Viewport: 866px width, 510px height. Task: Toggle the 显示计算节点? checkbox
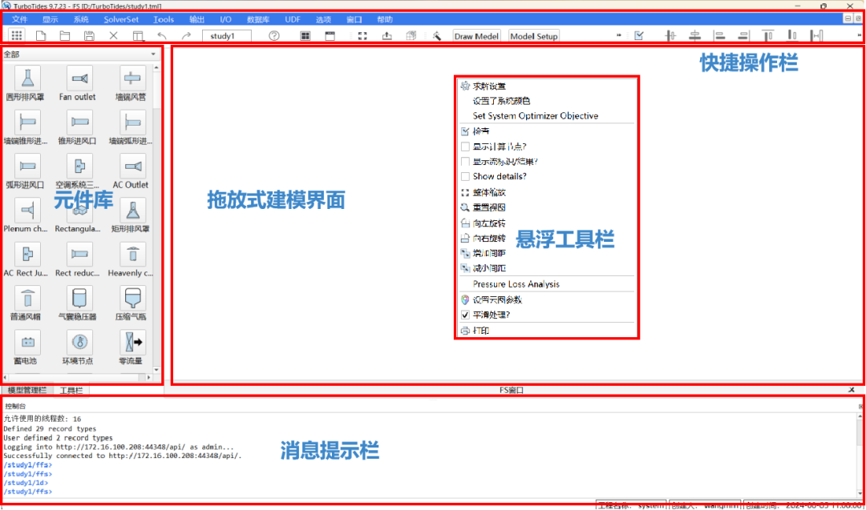point(465,146)
